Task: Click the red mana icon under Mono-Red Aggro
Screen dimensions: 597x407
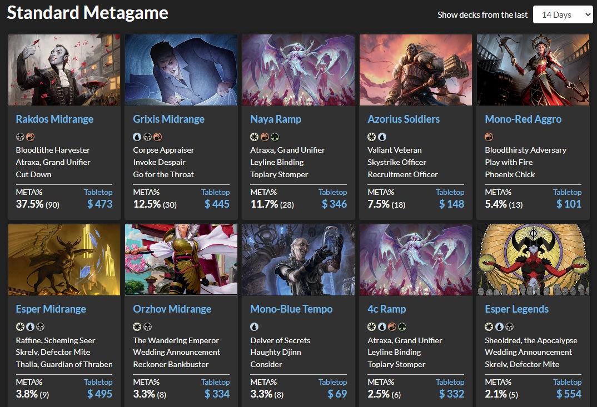Action: point(489,137)
